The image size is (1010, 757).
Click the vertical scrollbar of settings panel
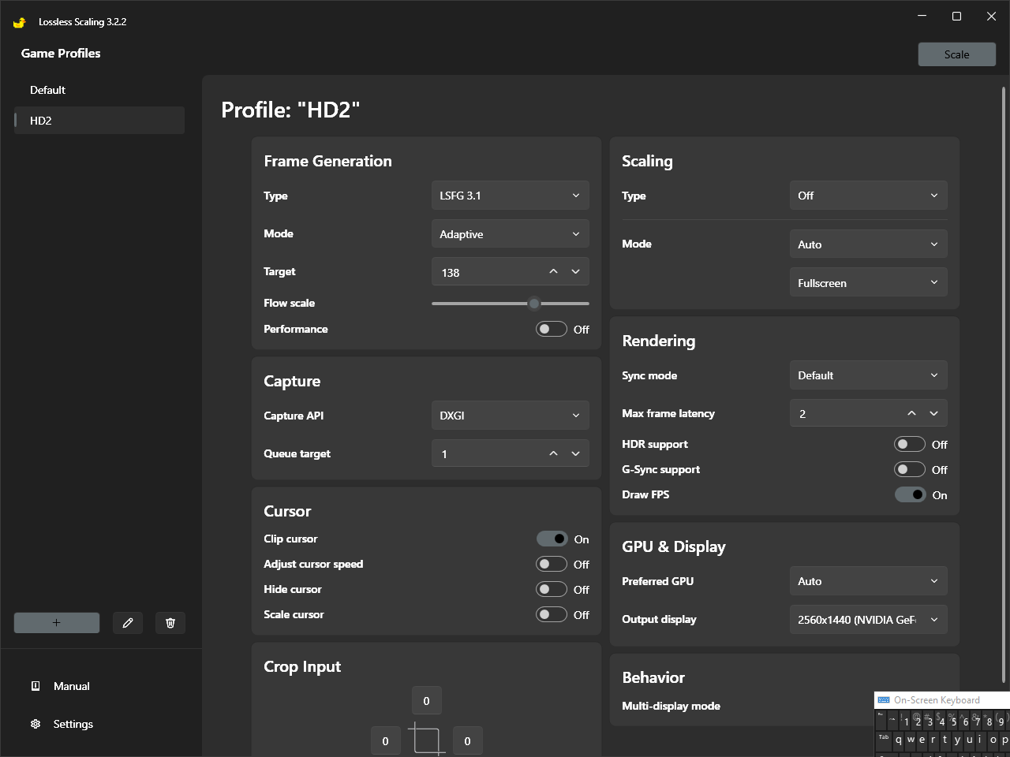pos(1004,384)
